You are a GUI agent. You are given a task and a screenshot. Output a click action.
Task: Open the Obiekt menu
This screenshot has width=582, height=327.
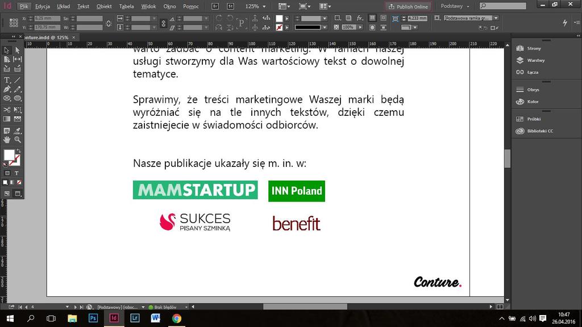pyautogui.click(x=104, y=6)
